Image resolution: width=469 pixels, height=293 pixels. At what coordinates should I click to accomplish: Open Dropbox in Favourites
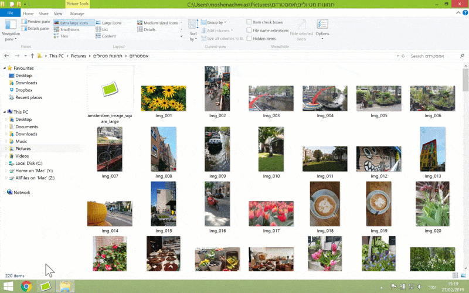(x=24, y=90)
